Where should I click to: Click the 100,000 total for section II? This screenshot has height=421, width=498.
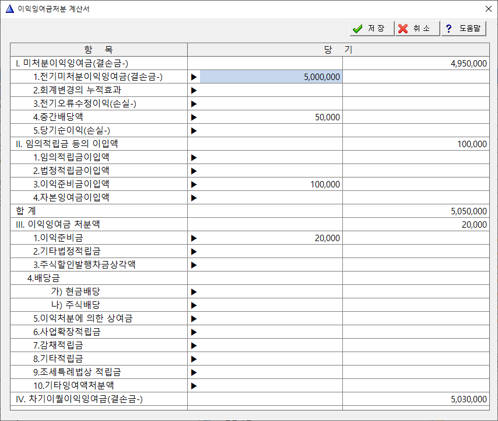pos(472,144)
